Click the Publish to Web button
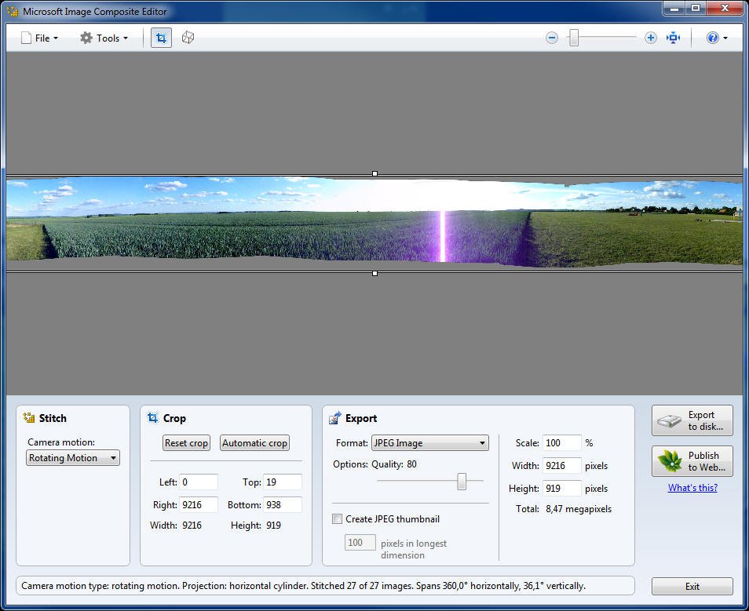 pos(692,461)
